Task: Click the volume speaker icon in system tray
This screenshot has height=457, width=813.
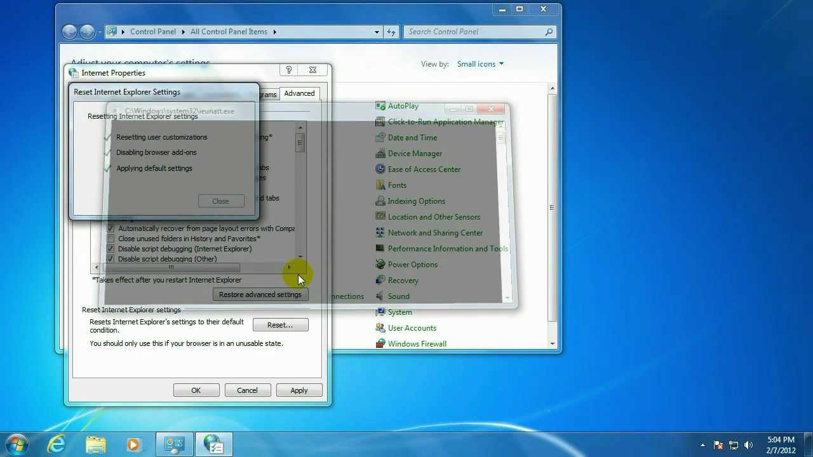Action: point(748,445)
